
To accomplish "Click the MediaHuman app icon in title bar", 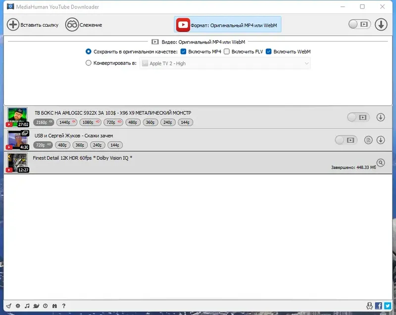I will tap(10, 6).
